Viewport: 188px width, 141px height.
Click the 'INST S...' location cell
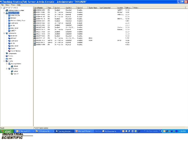click(120, 19)
